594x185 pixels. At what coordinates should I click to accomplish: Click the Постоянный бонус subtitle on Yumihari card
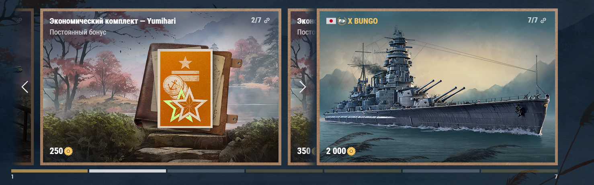78,32
